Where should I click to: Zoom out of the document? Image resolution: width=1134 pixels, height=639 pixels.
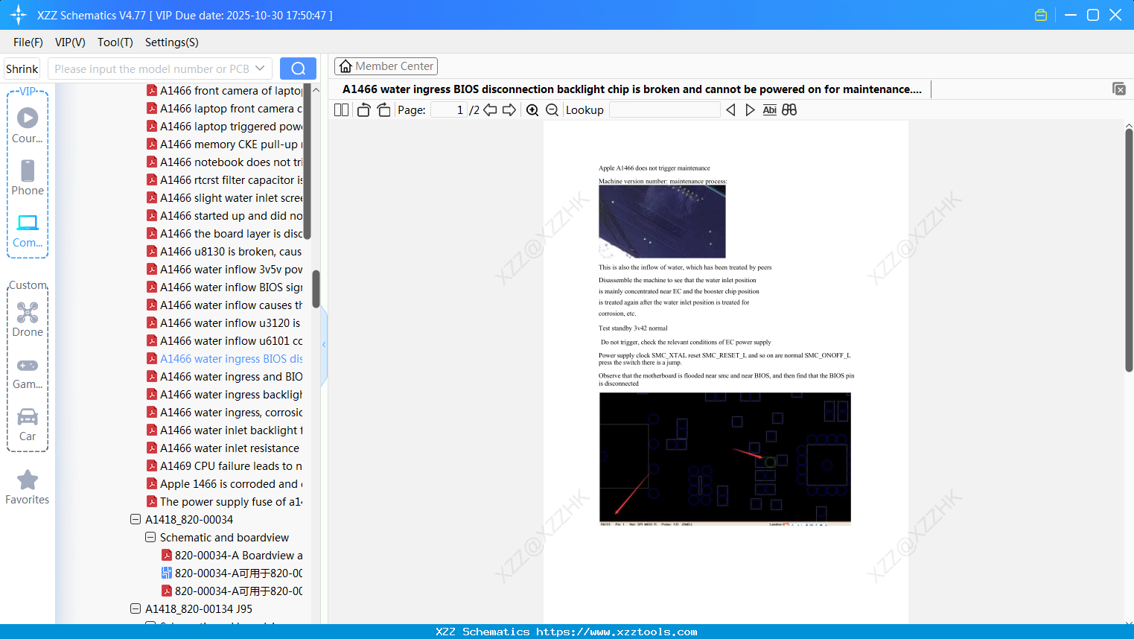pyautogui.click(x=552, y=110)
